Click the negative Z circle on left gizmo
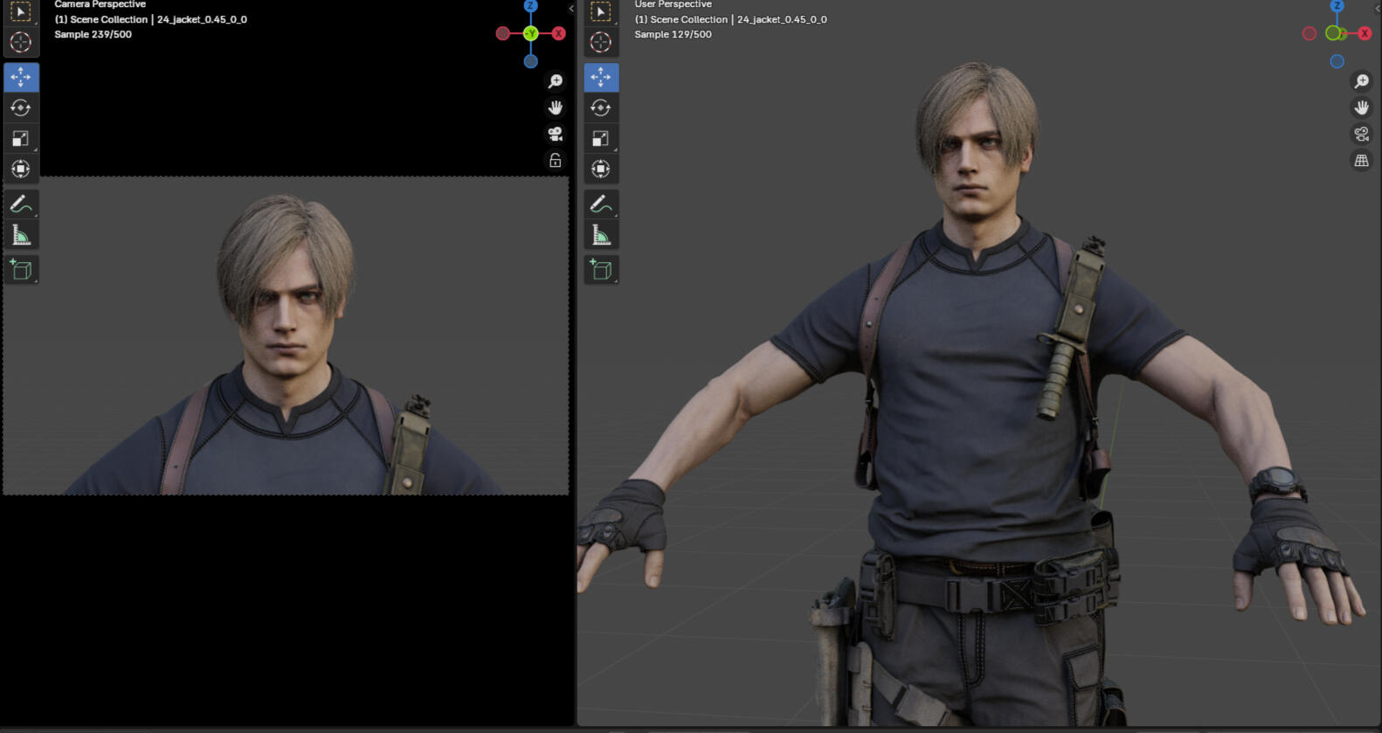1382x733 pixels. (530, 61)
